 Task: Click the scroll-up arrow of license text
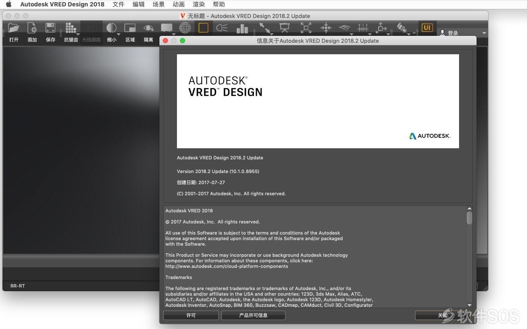pos(469,209)
